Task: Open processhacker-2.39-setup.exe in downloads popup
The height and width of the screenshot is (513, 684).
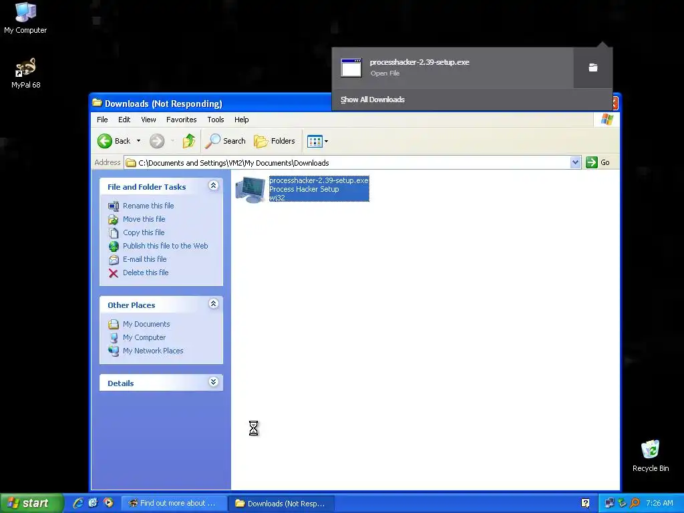Action: point(452,67)
